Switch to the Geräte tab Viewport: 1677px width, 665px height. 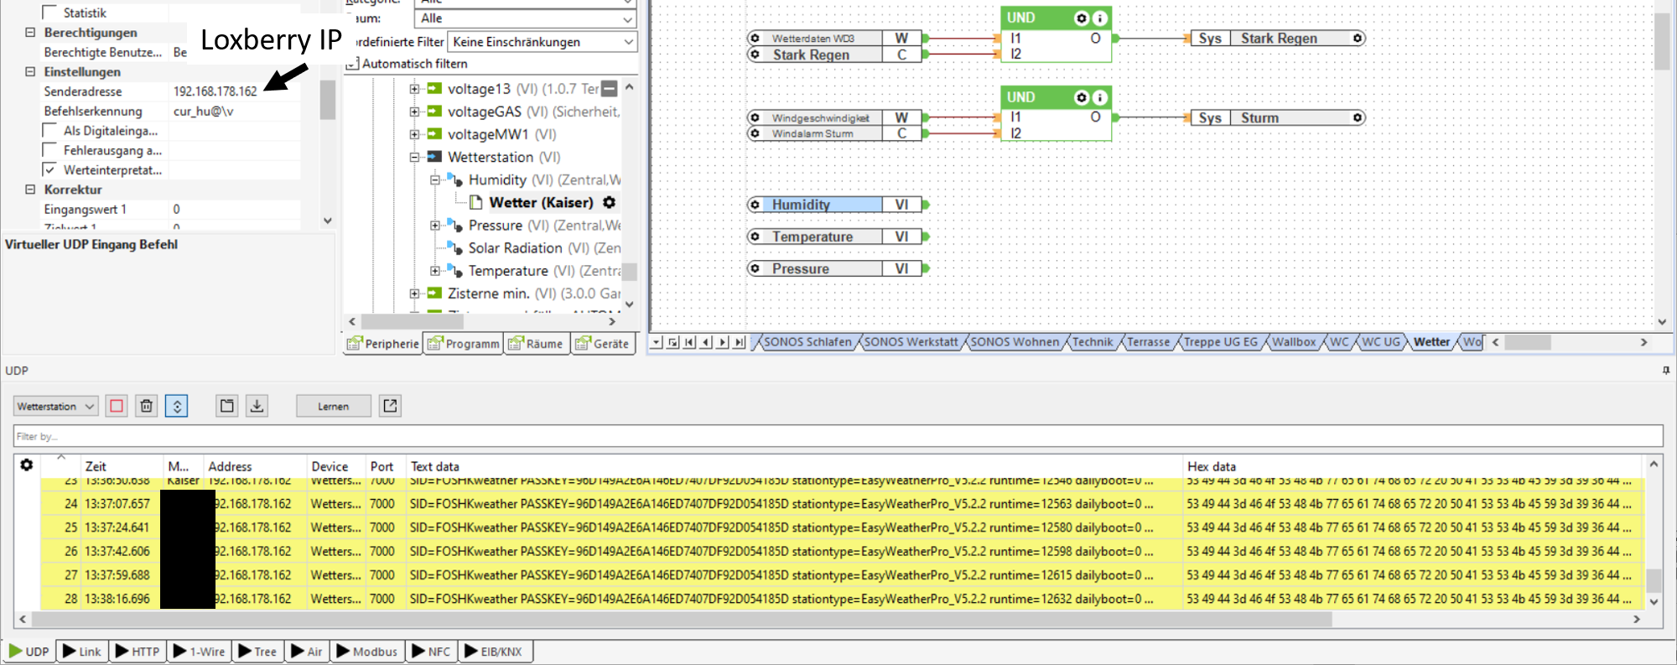tap(602, 344)
